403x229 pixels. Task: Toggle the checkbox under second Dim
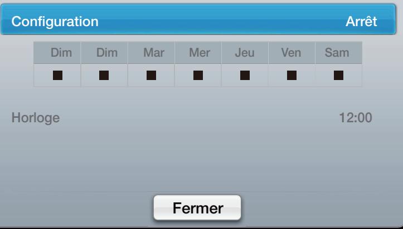104,75
